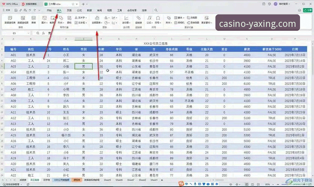Image resolution: width=314 pixels, height=187 pixels.
Task: Open a new document tab with plus button
Action: pyautogui.click(x=83, y=4)
